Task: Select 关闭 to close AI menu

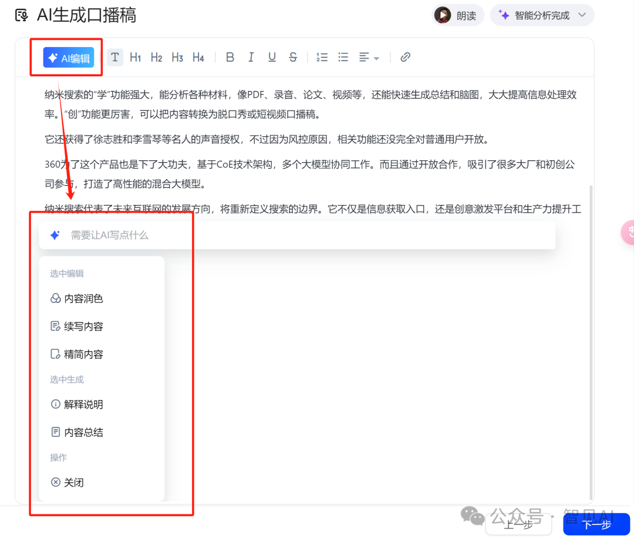Action: point(73,483)
